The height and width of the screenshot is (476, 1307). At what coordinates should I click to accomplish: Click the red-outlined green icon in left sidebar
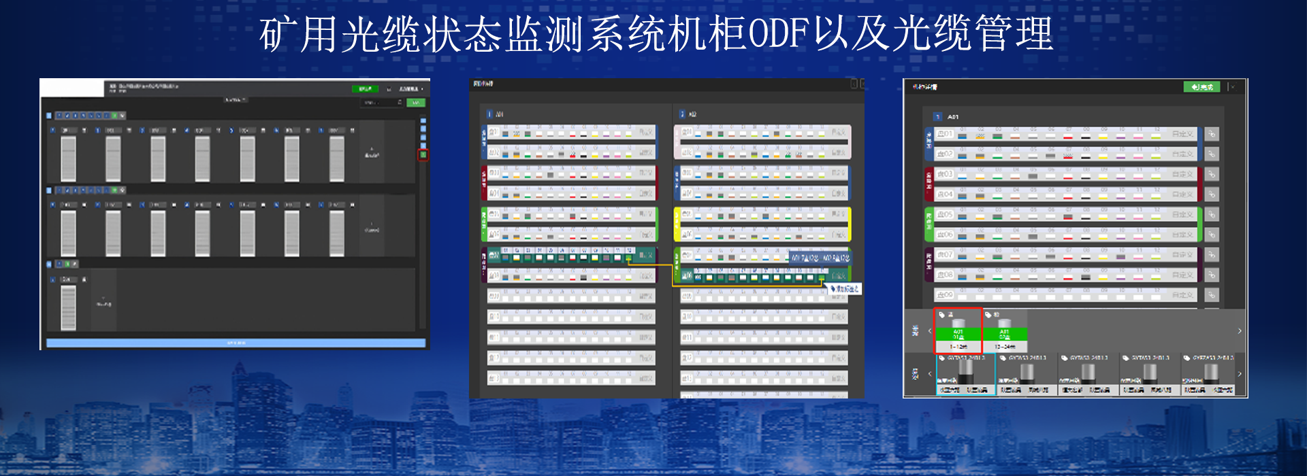pyautogui.click(x=423, y=156)
